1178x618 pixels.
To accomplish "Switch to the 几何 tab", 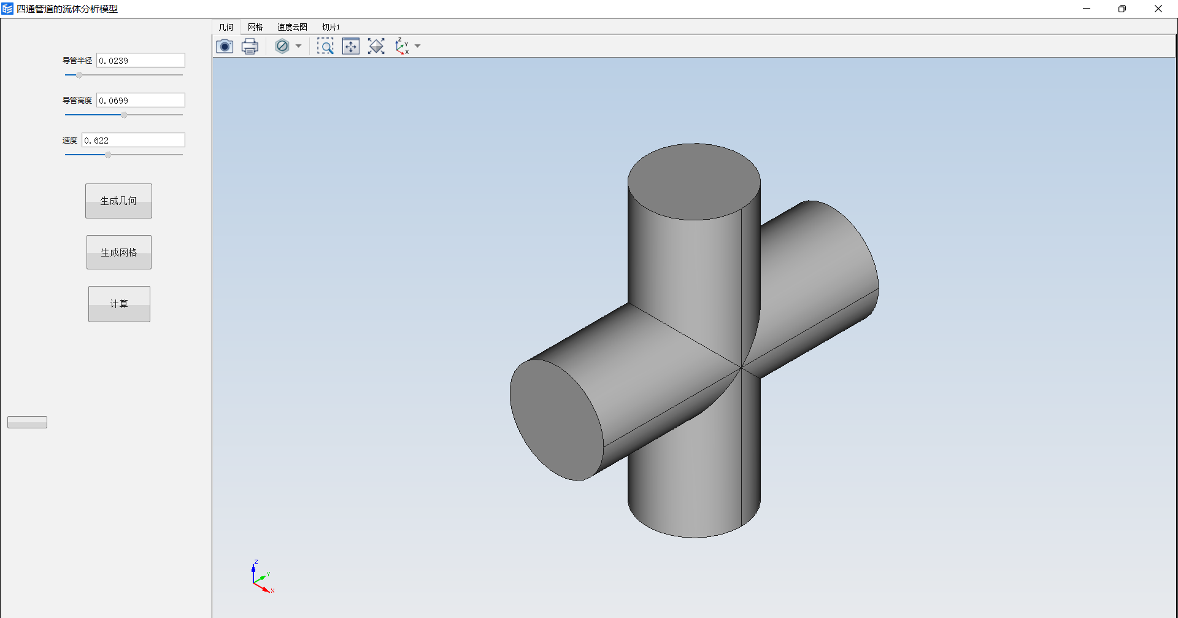I will pyautogui.click(x=226, y=27).
